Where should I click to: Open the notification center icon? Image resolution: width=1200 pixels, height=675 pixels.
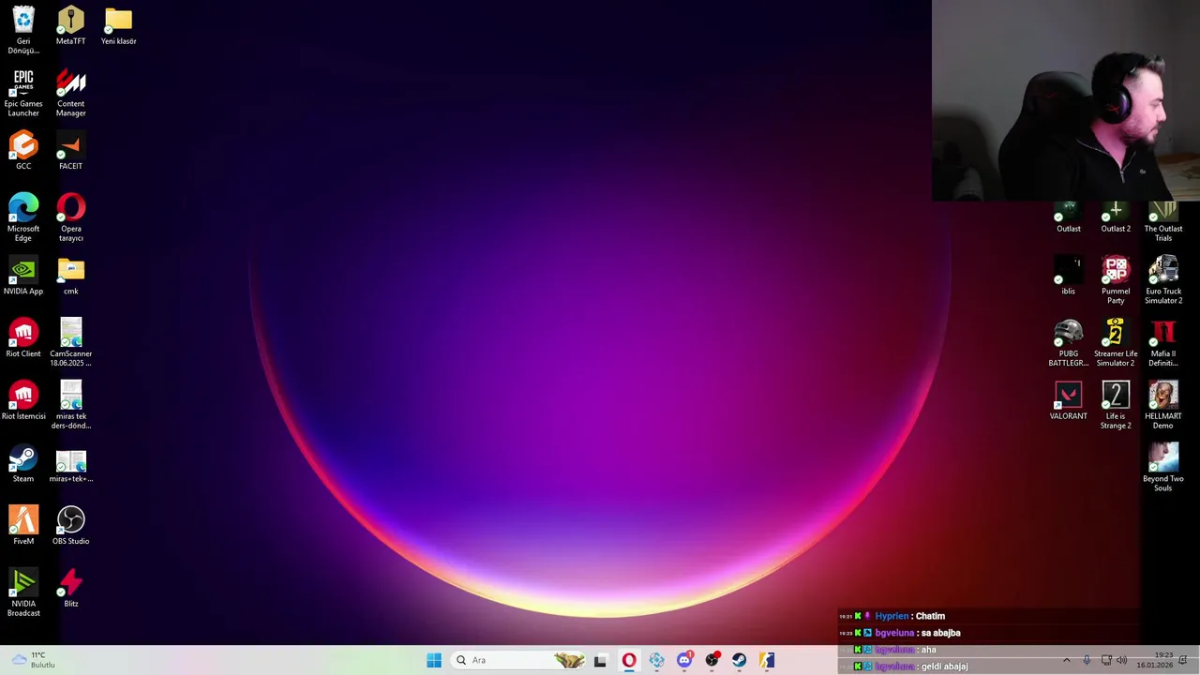[x=1183, y=660]
